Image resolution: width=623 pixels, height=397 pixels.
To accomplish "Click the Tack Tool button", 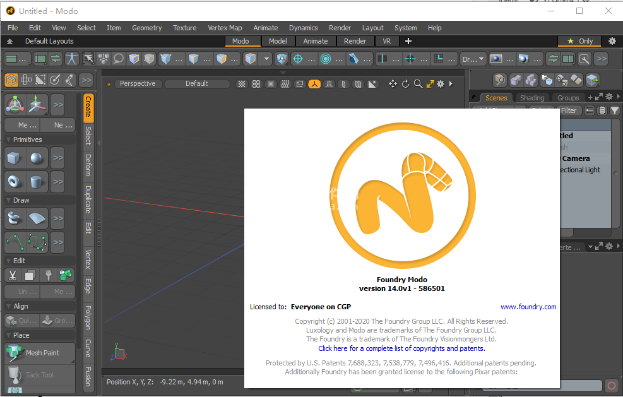I will click(x=40, y=375).
